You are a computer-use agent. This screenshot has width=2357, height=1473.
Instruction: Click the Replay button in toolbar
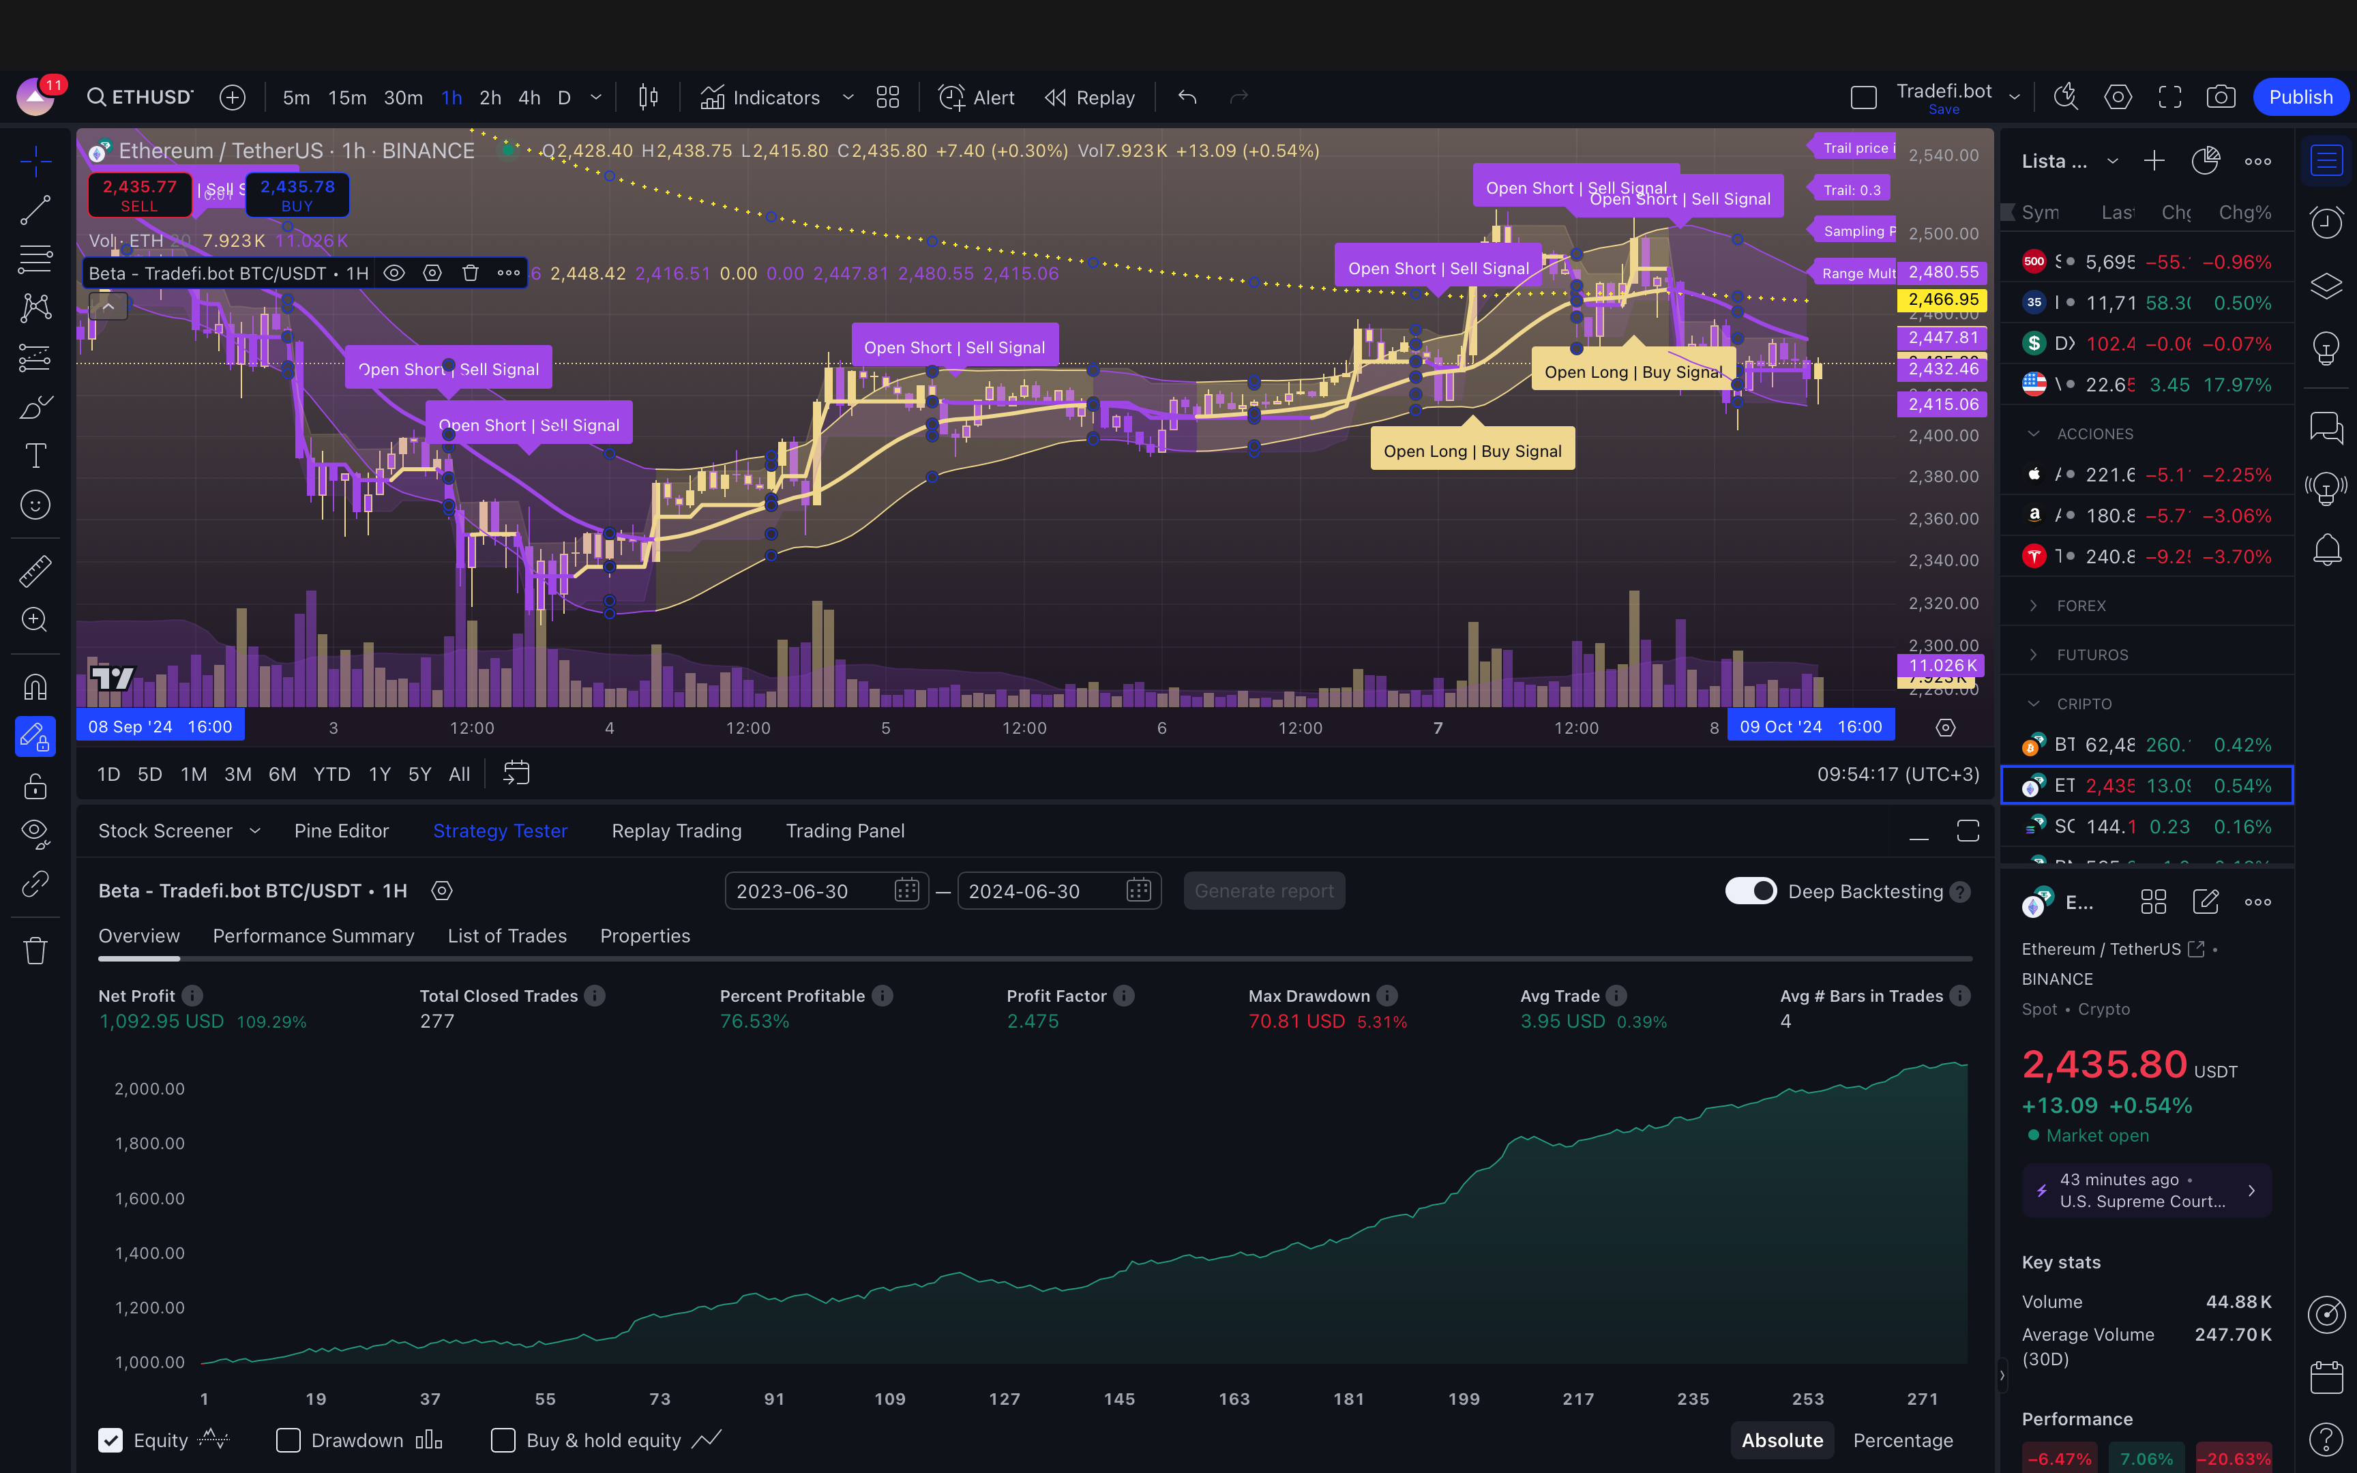(1090, 98)
